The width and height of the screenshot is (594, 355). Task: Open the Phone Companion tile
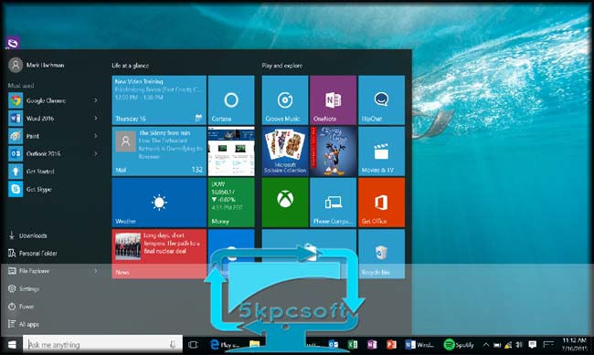pyautogui.click(x=333, y=203)
